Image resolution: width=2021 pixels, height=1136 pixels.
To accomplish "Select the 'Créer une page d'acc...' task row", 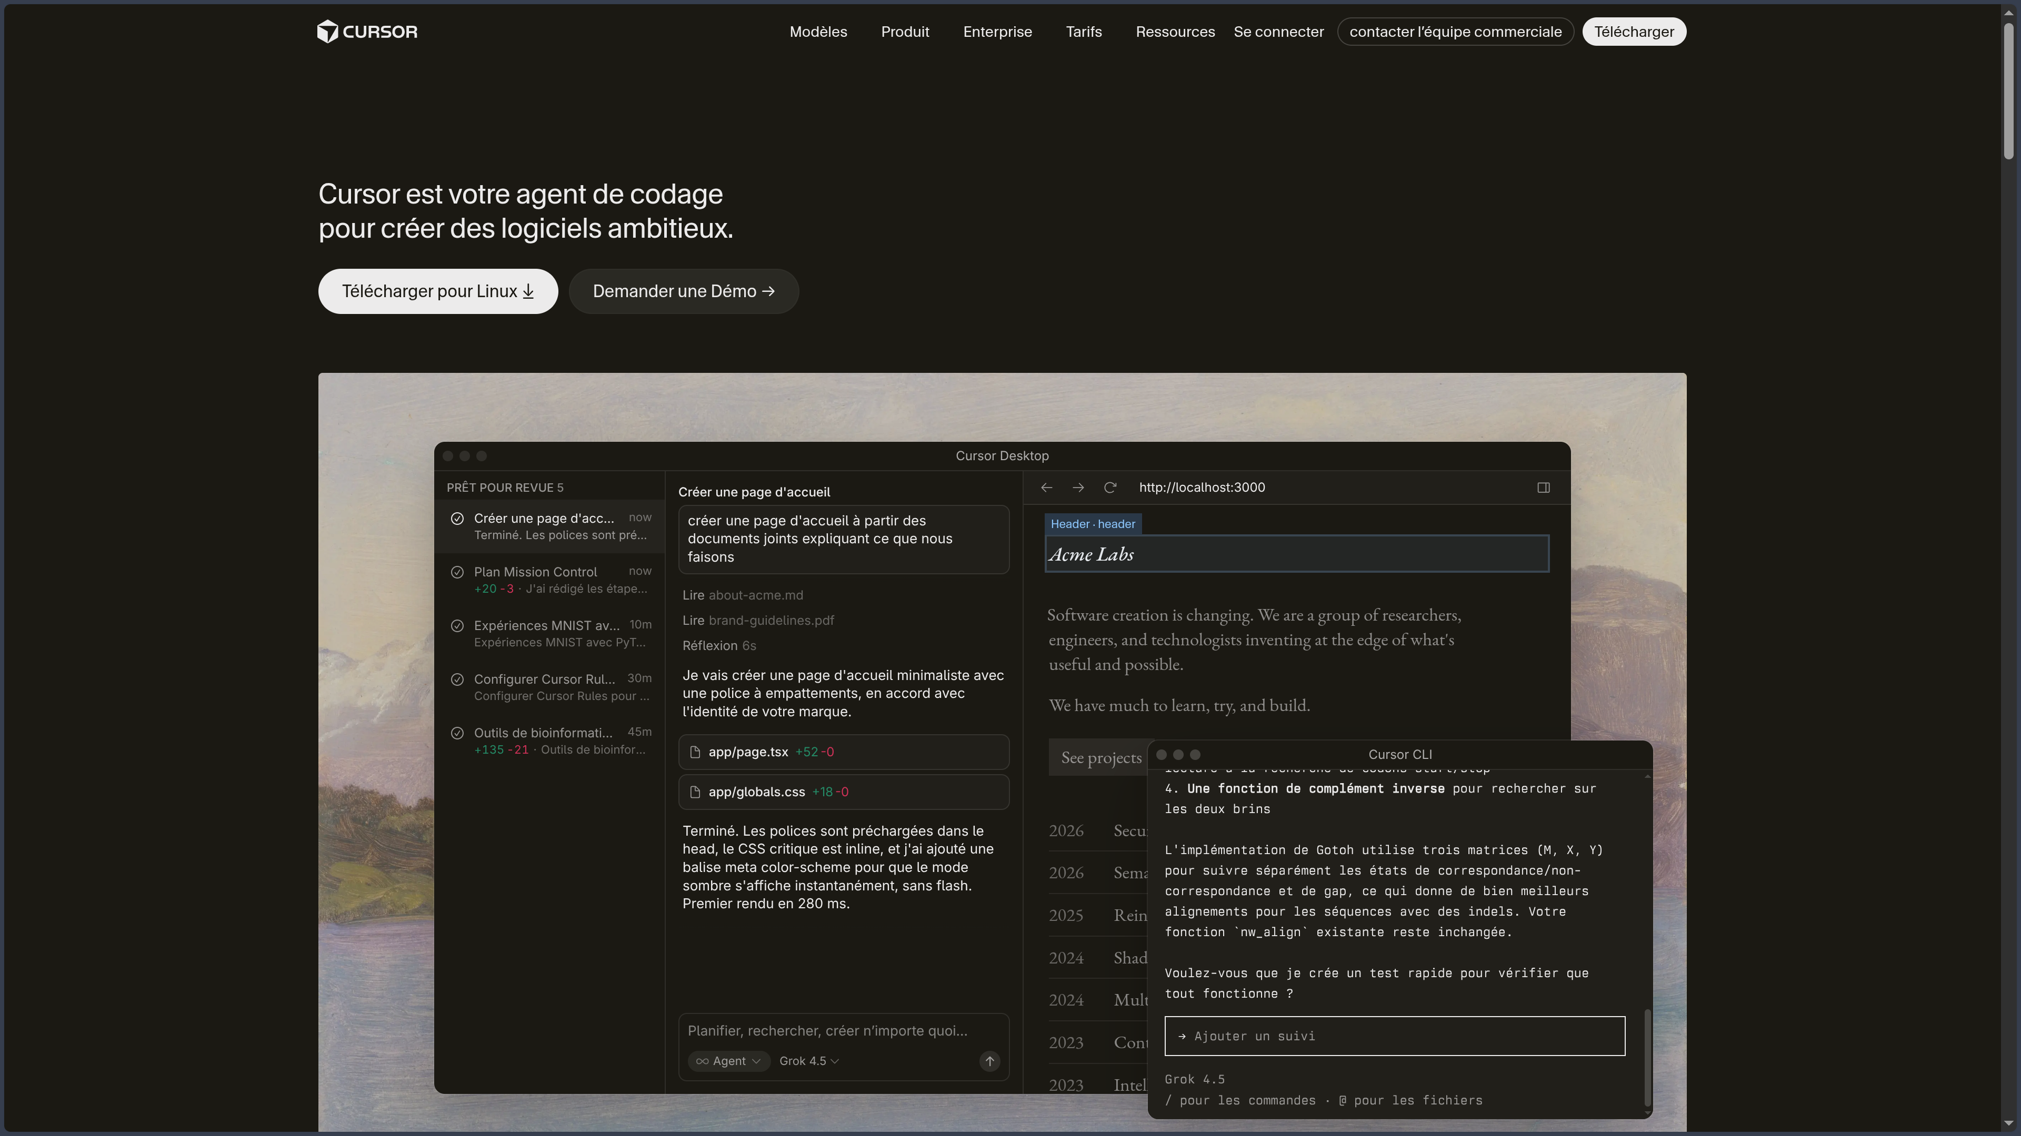I will coord(550,527).
